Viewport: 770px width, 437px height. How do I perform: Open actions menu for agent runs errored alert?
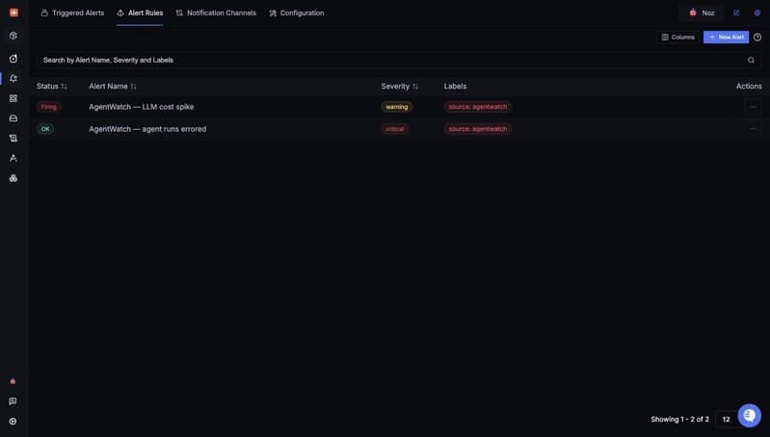coord(753,129)
